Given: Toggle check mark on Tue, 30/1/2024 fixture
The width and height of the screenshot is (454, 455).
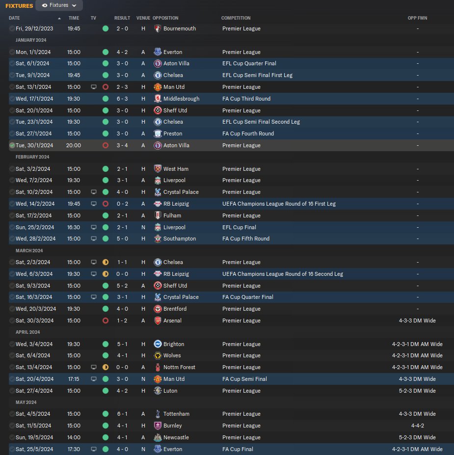Looking at the screenshot, I should point(12,145).
